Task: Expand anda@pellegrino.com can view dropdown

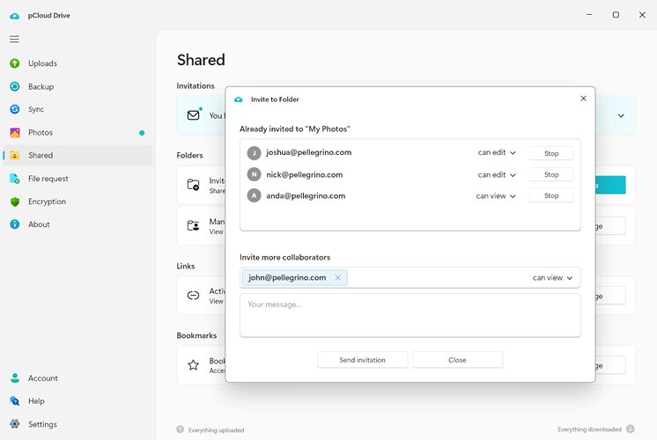Action: tap(496, 196)
